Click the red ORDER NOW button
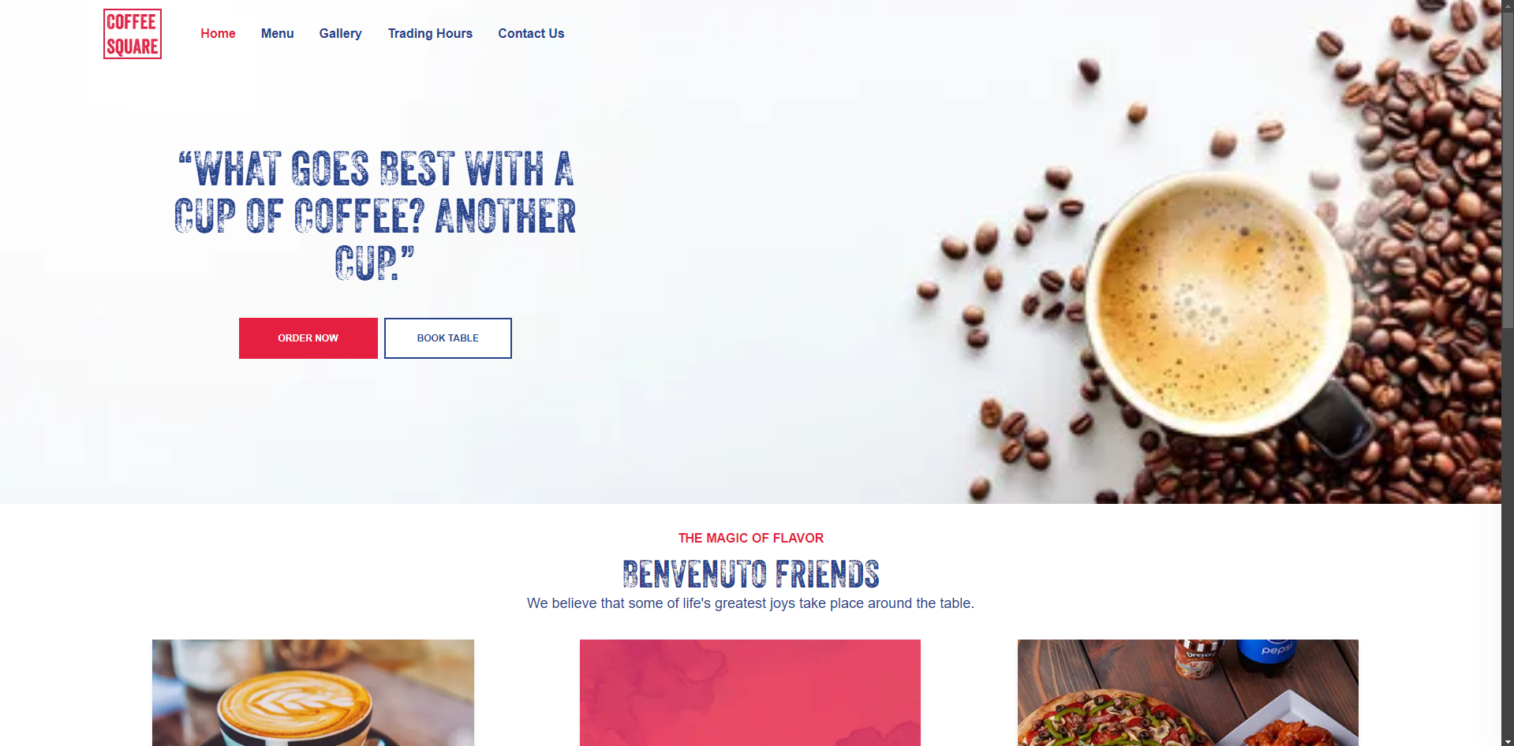The height and width of the screenshot is (746, 1514). point(308,338)
